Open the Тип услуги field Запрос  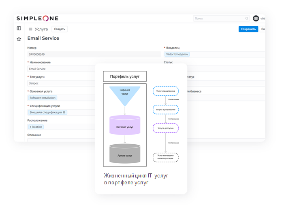[x=61, y=83]
